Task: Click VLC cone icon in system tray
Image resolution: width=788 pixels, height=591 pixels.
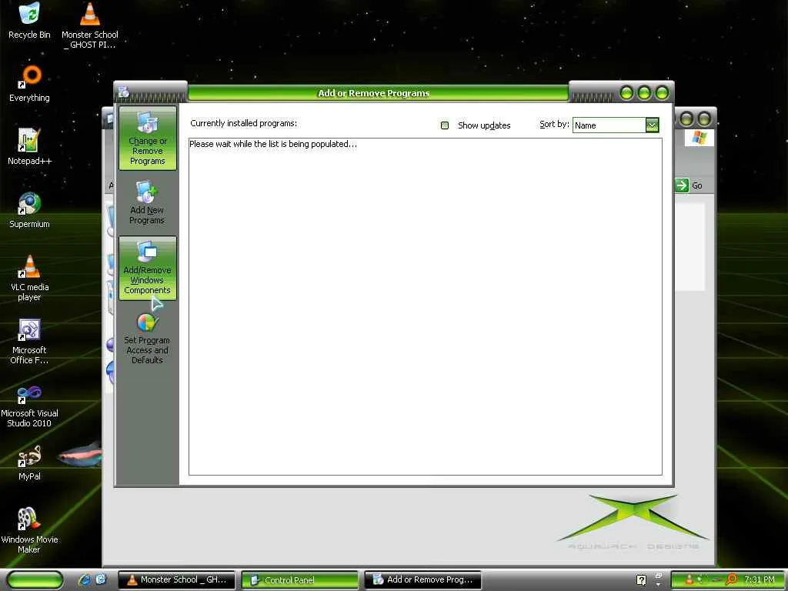Action: pos(689,580)
